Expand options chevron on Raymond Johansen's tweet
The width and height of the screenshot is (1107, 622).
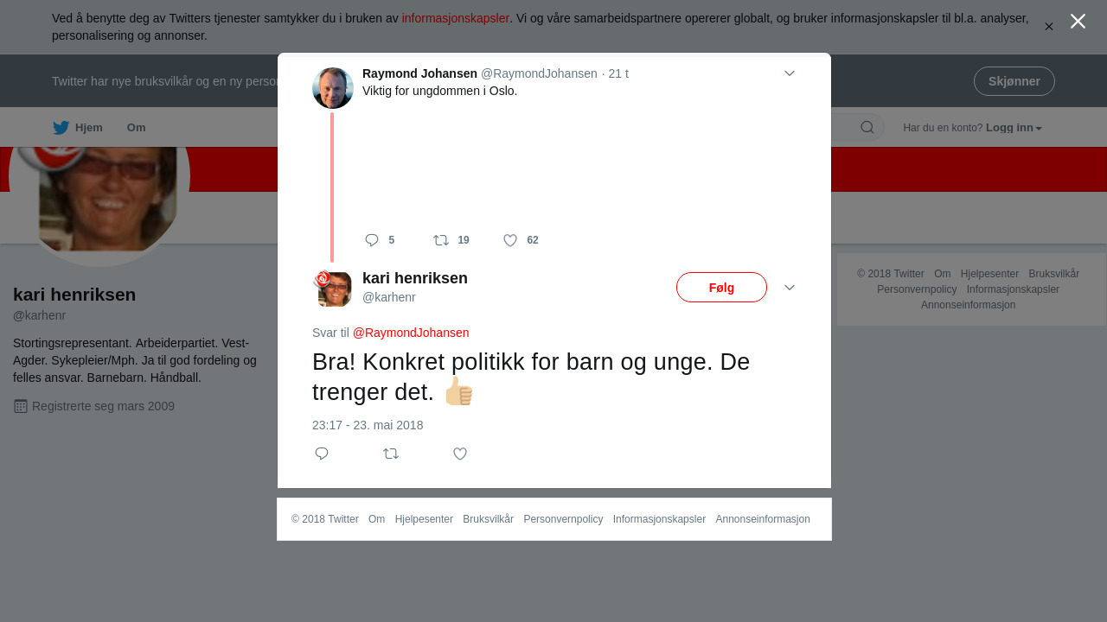790,73
